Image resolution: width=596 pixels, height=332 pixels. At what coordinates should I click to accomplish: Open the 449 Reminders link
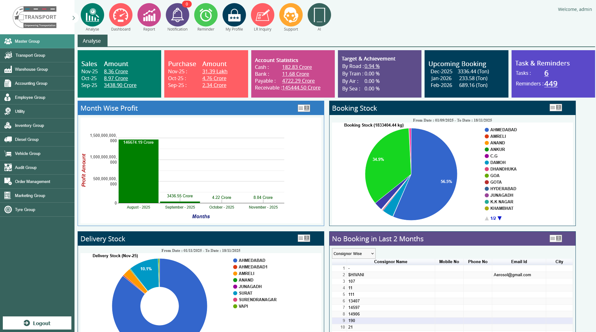pyautogui.click(x=550, y=84)
